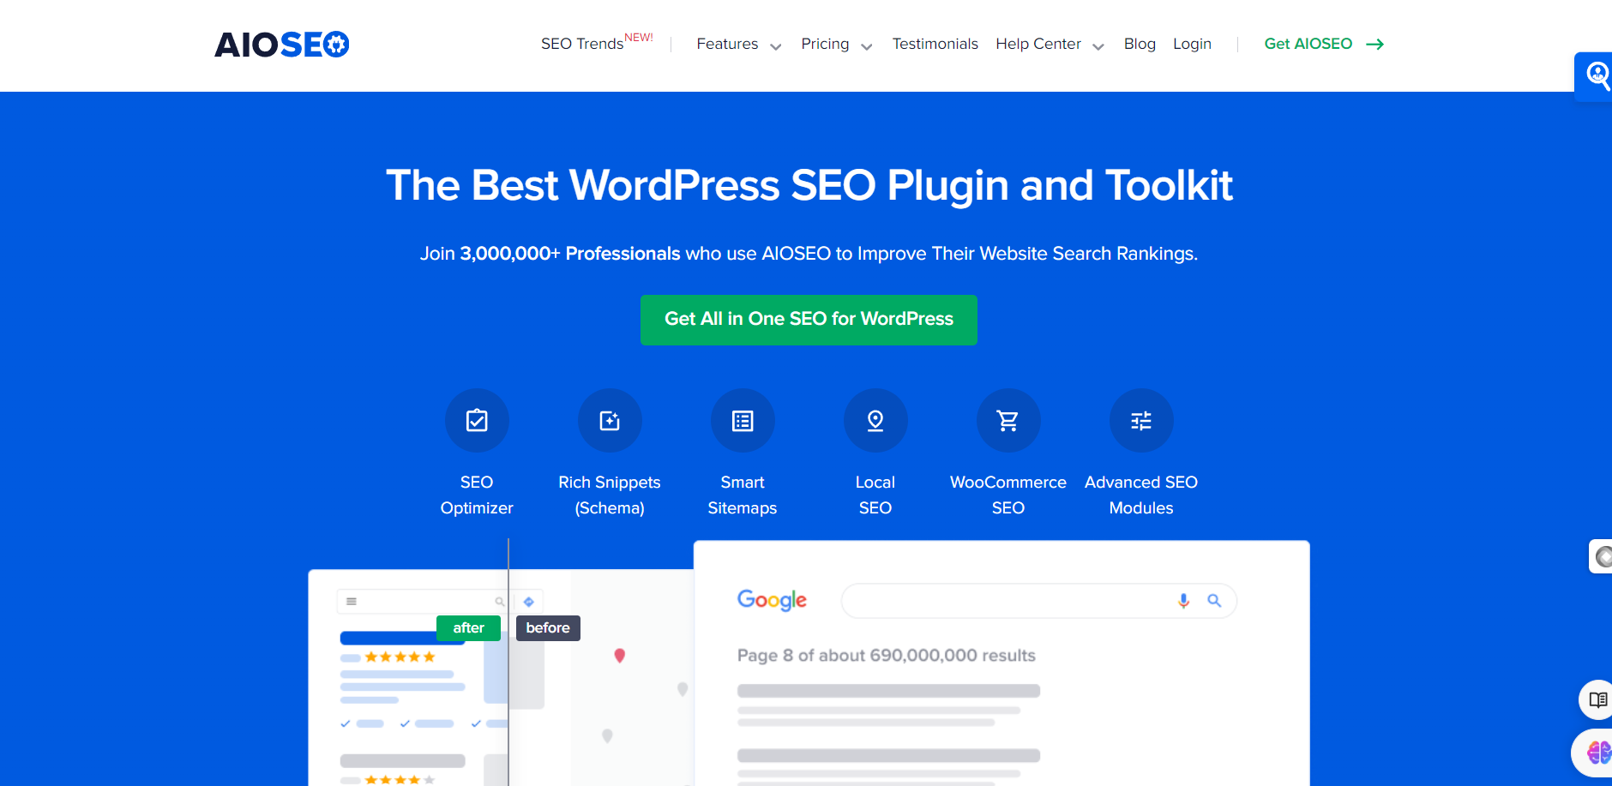Image resolution: width=1612 pixels, height=786 pixels.
Task: Click the Get AIOSEO link
Action: click(x=1308, y=44)
